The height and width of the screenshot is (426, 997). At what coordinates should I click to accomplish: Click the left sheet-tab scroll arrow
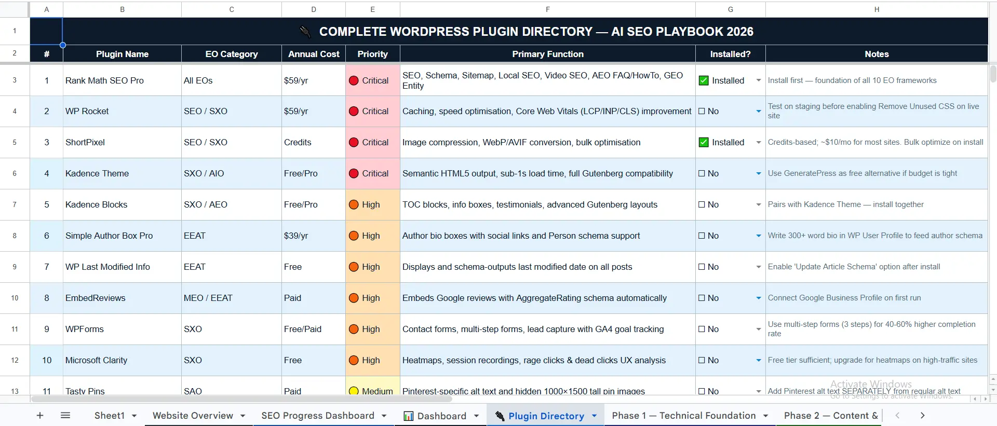click(x=897, y=415)
